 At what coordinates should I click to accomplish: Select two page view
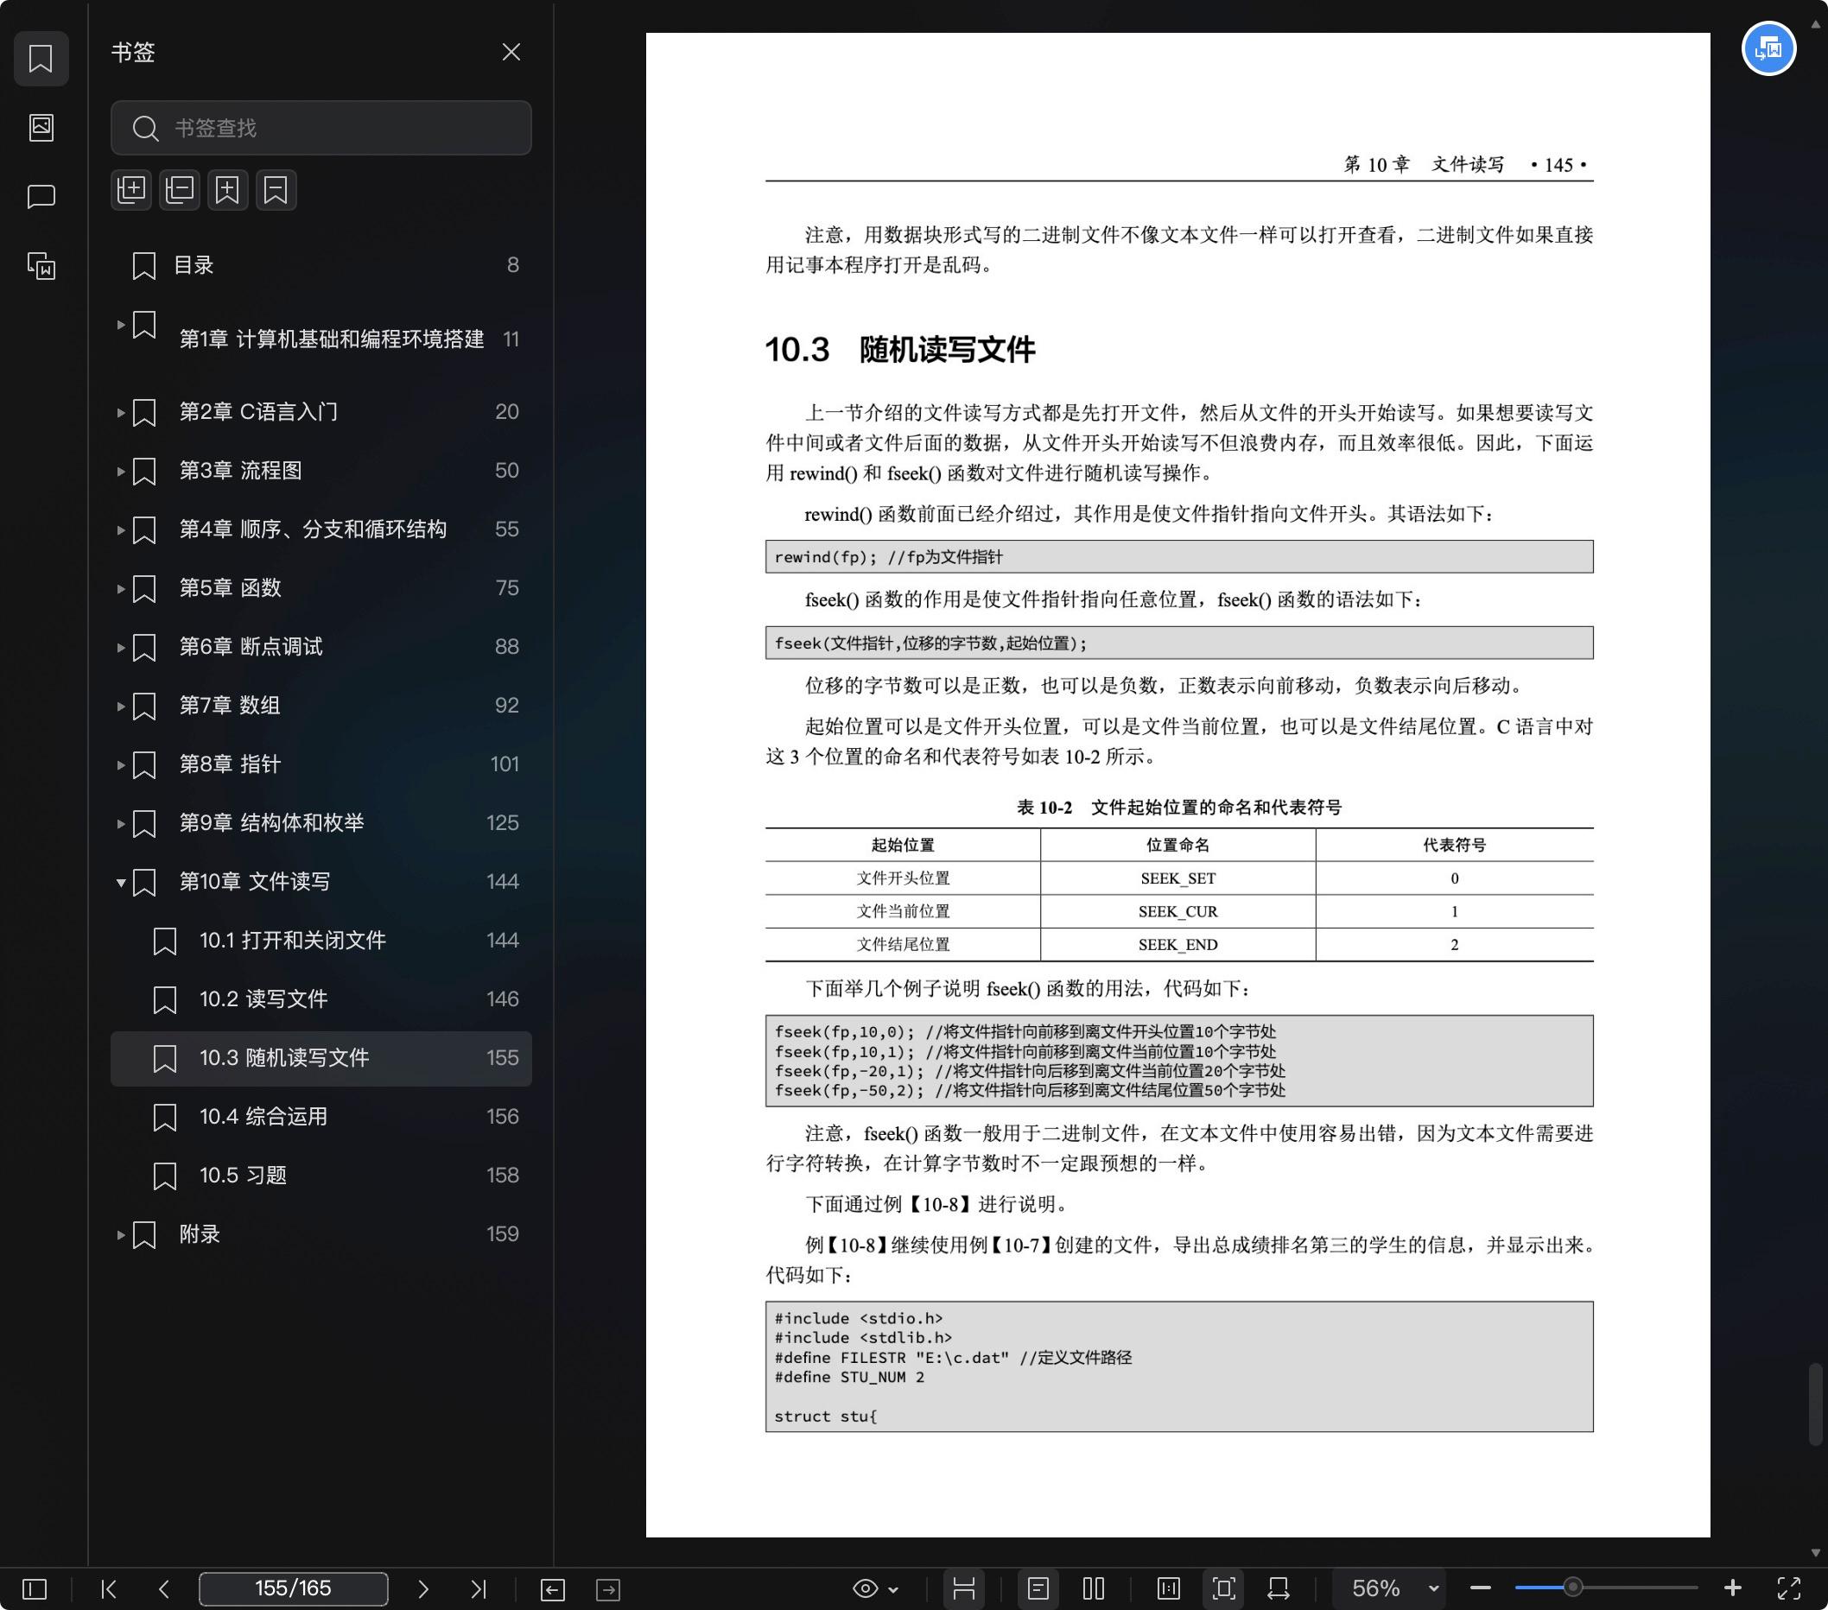tap(1093, 1588)
